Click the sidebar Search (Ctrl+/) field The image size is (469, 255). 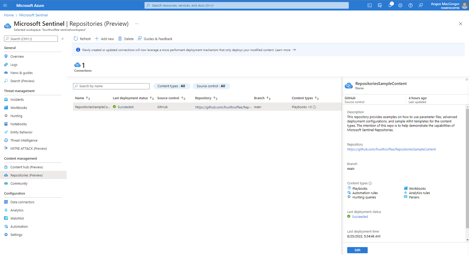pyautogui.click(x=31, y=39)
